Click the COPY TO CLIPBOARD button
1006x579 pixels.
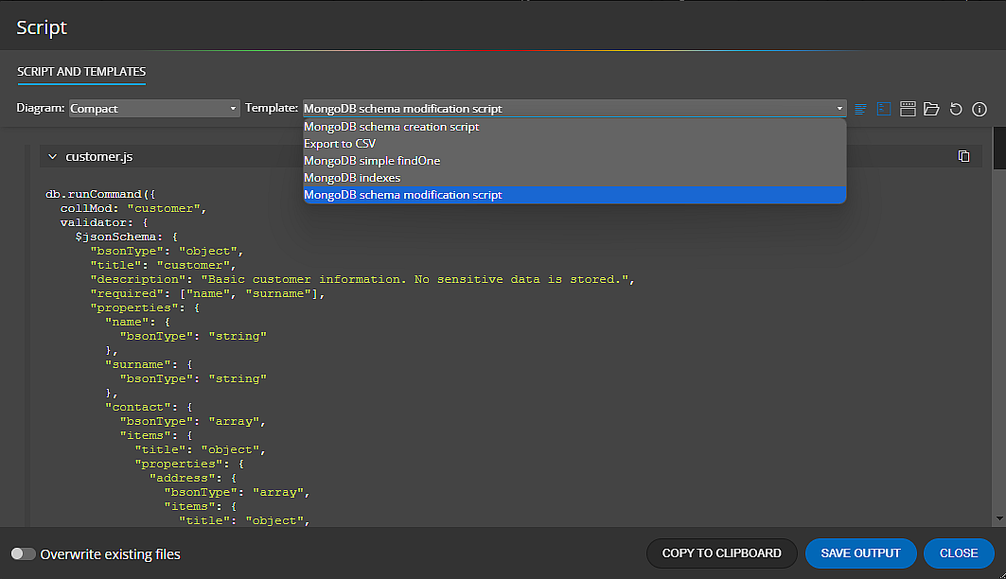[x=722, y=553]
